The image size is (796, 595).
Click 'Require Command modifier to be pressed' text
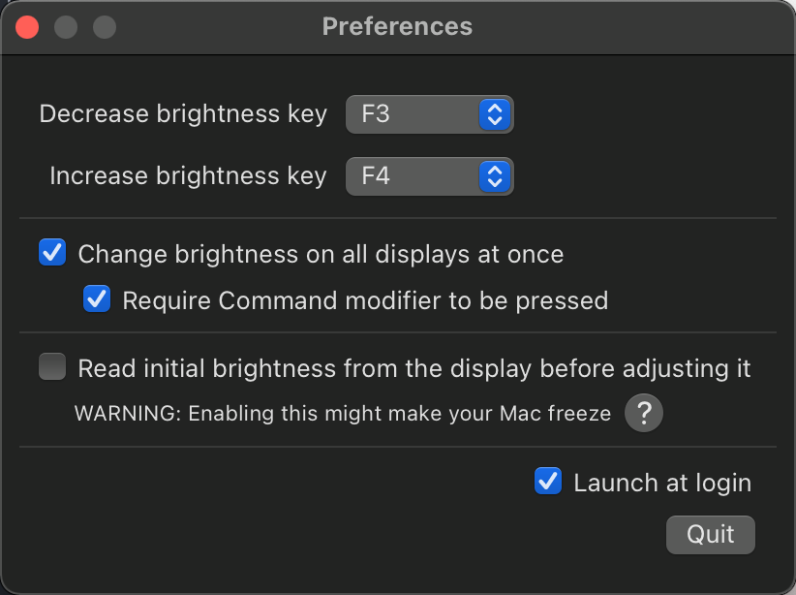tap(365, 300)
